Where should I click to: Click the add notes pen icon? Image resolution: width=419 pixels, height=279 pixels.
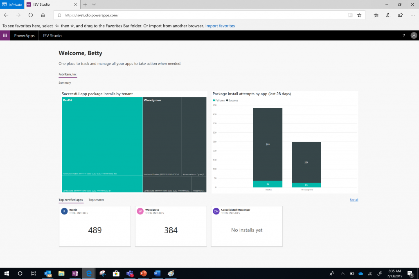tap(388, 15)
